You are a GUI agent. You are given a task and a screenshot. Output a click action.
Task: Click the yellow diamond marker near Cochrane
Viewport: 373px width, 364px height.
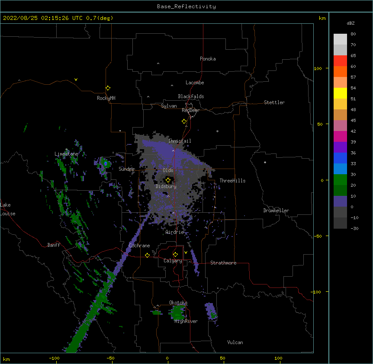[147, 255]
